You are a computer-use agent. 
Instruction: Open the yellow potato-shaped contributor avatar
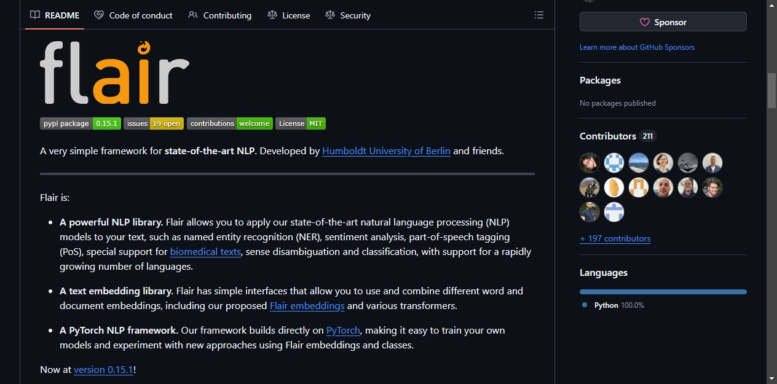[614, 187]
